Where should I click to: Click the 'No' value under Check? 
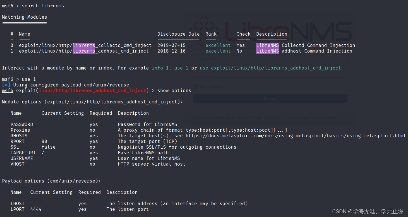point(239,51)
